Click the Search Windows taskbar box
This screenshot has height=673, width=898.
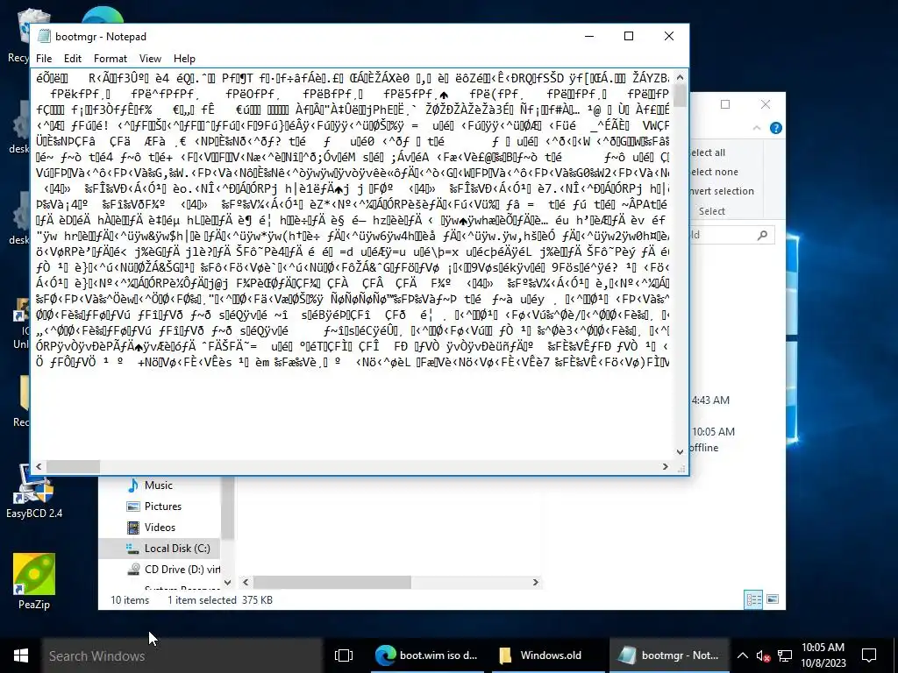click(182, 655)
